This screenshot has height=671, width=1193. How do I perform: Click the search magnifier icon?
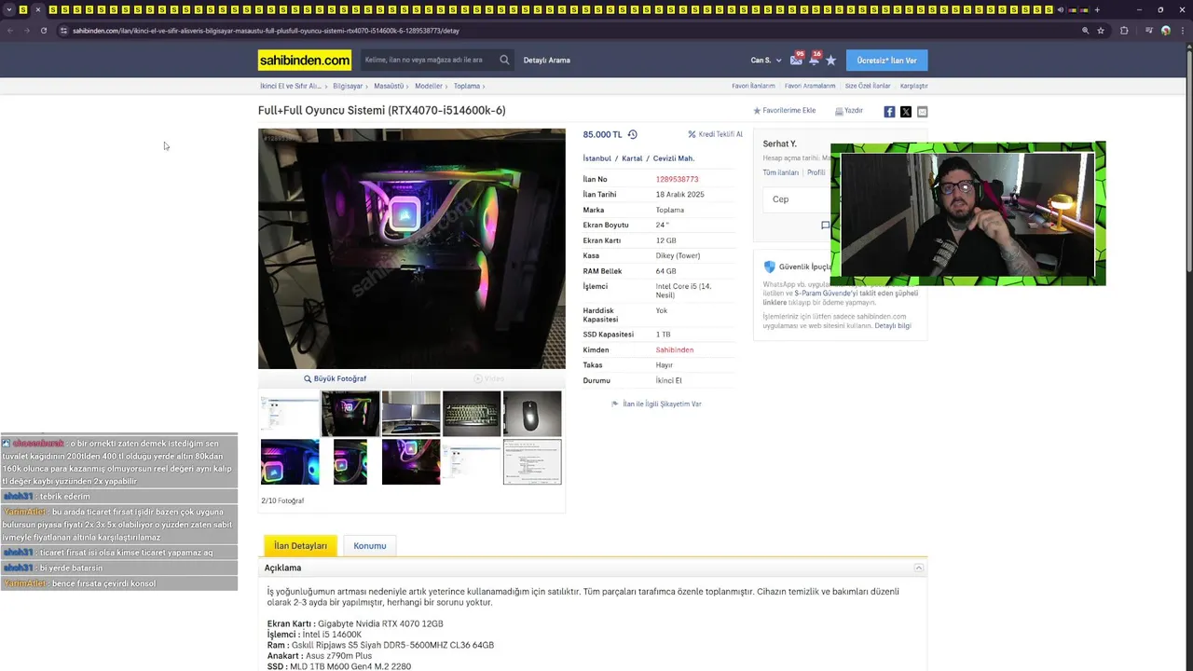pos(504,60)
